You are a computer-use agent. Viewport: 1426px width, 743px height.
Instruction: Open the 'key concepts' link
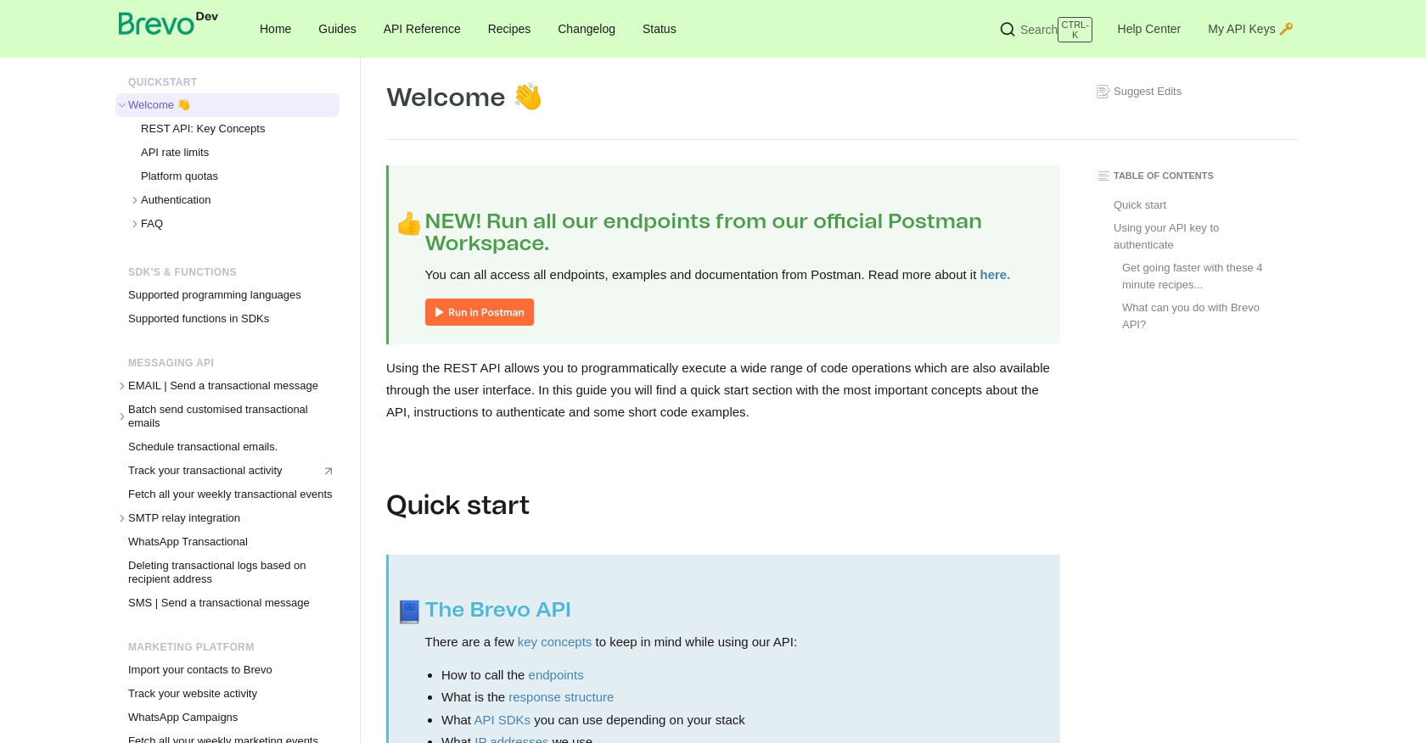point(554,642)
